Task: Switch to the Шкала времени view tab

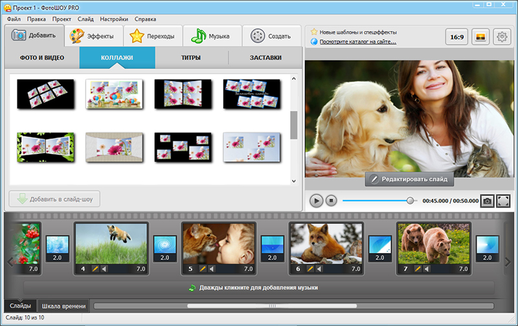Action: pyautogui.click(x=63, y=306)
